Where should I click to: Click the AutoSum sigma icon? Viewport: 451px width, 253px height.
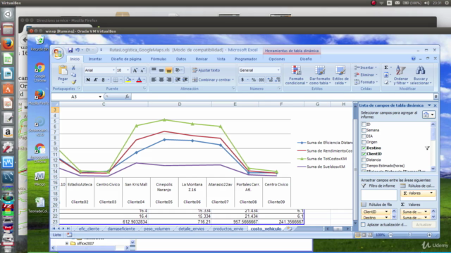click(x=386, y=67)
